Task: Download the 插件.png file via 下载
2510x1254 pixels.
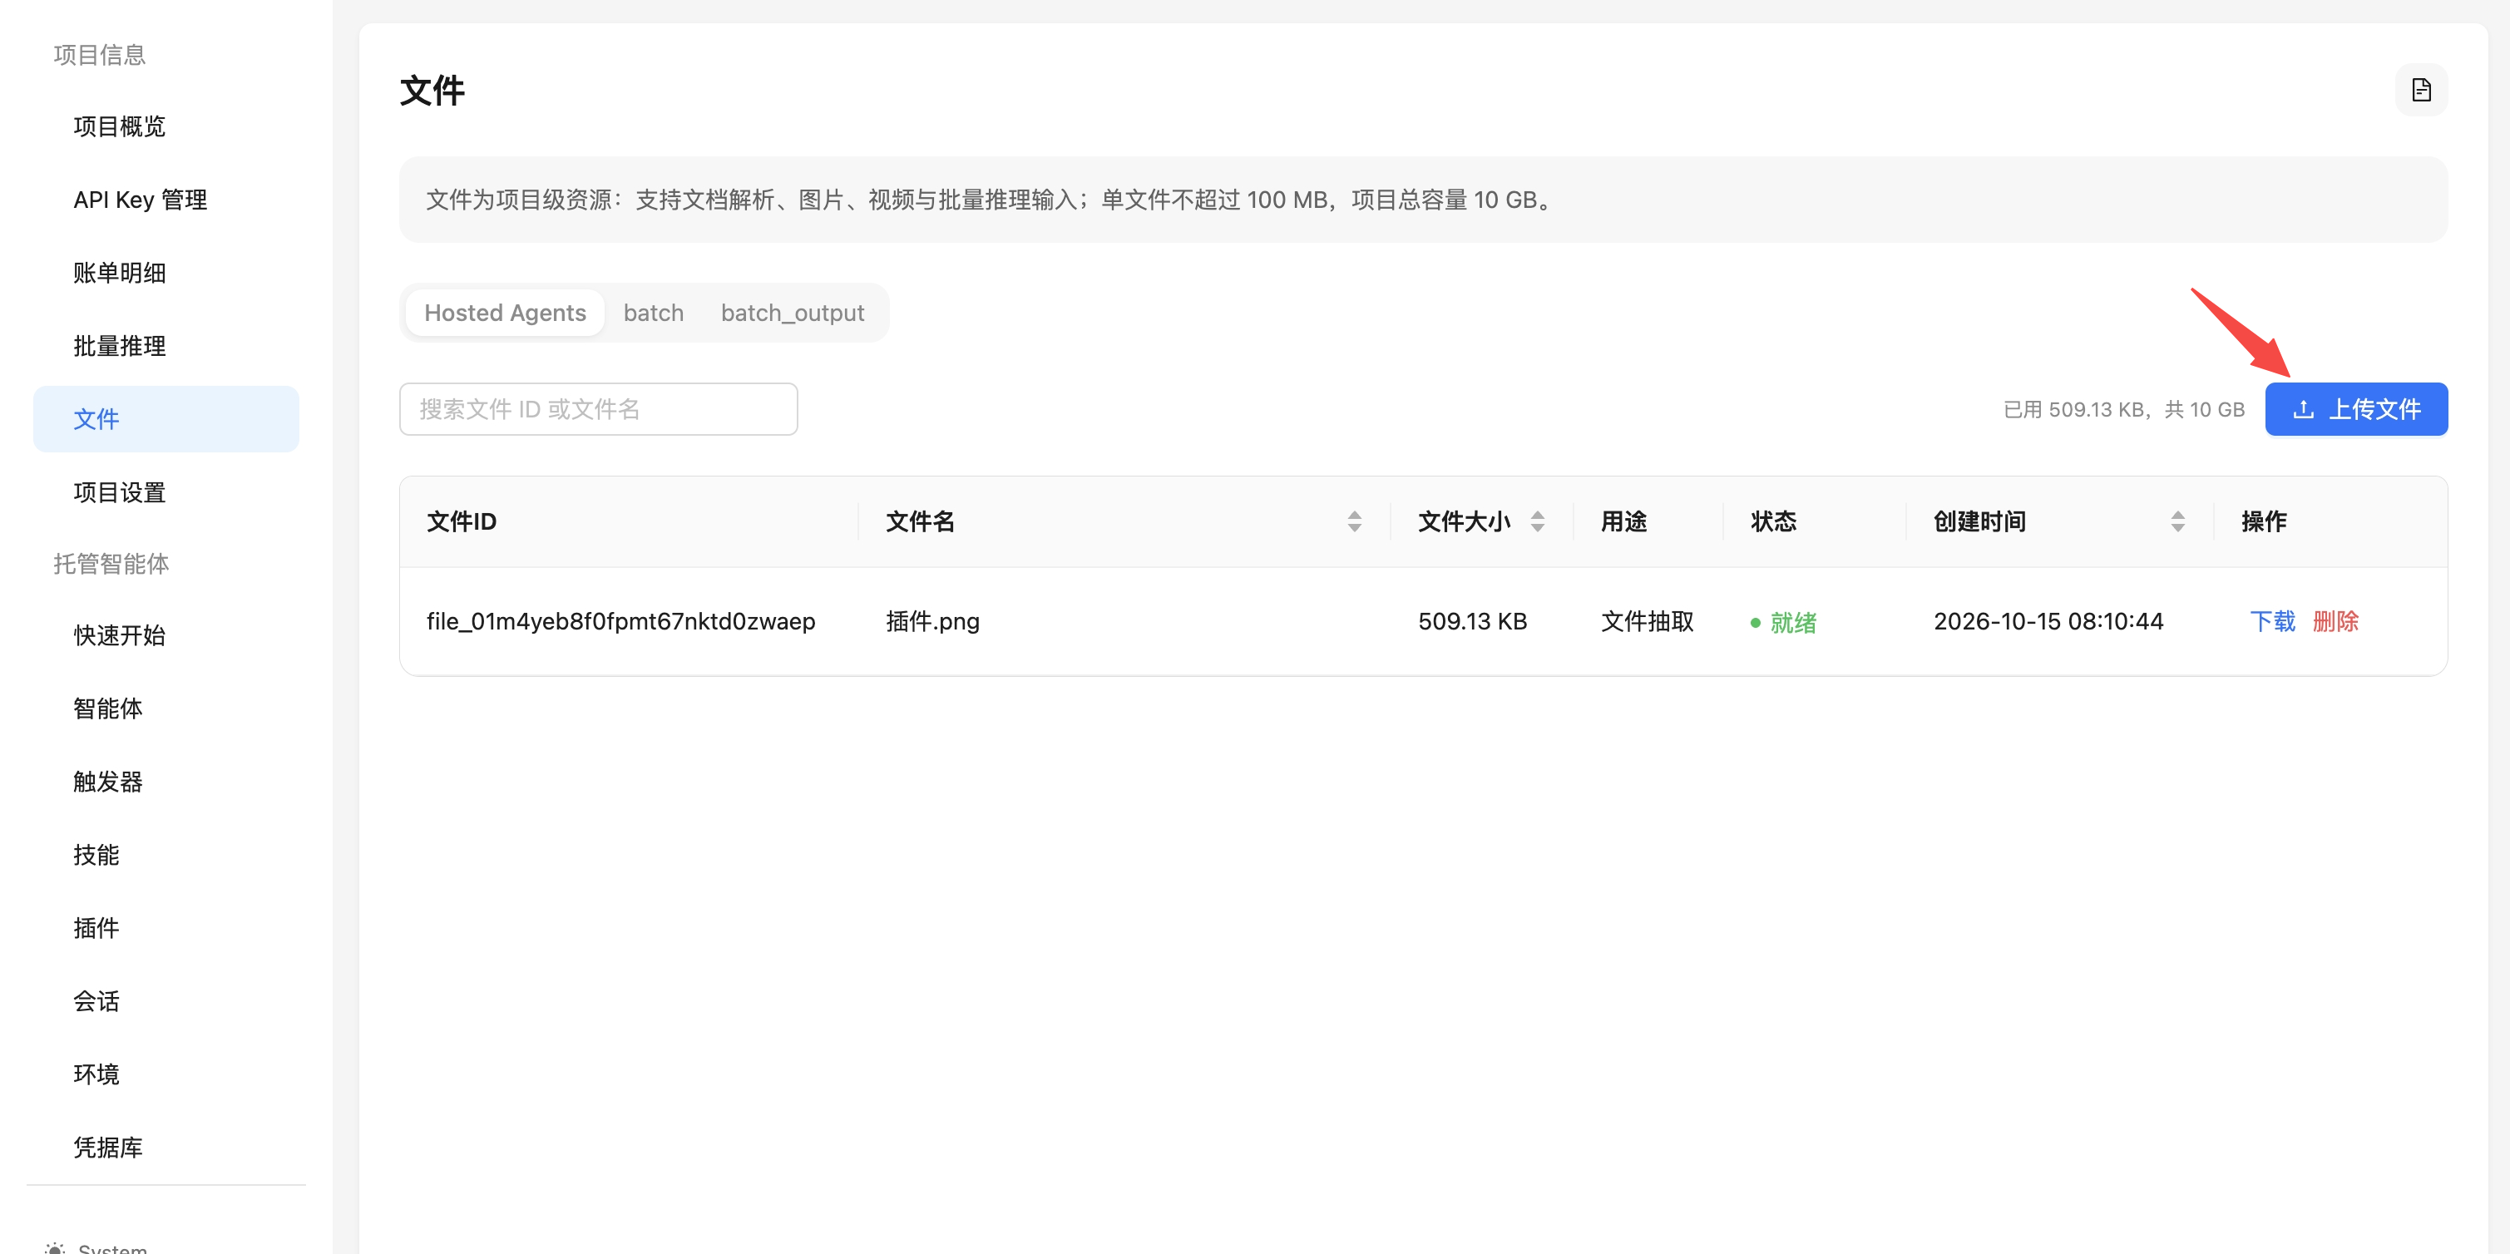Action: 2271,622
